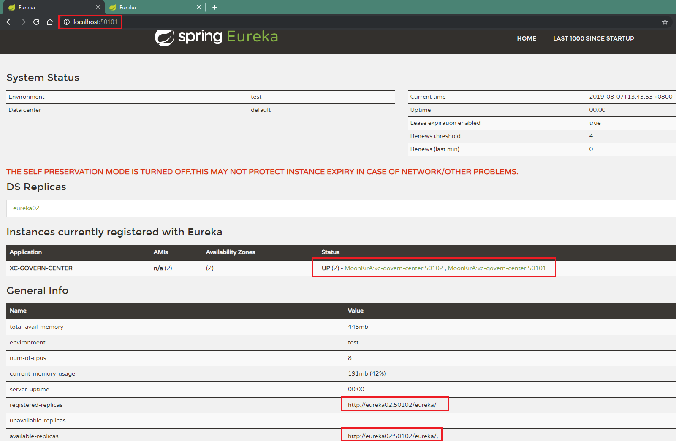
Task: Click the localhost:50101 address bar
Action: pos(95,22)
